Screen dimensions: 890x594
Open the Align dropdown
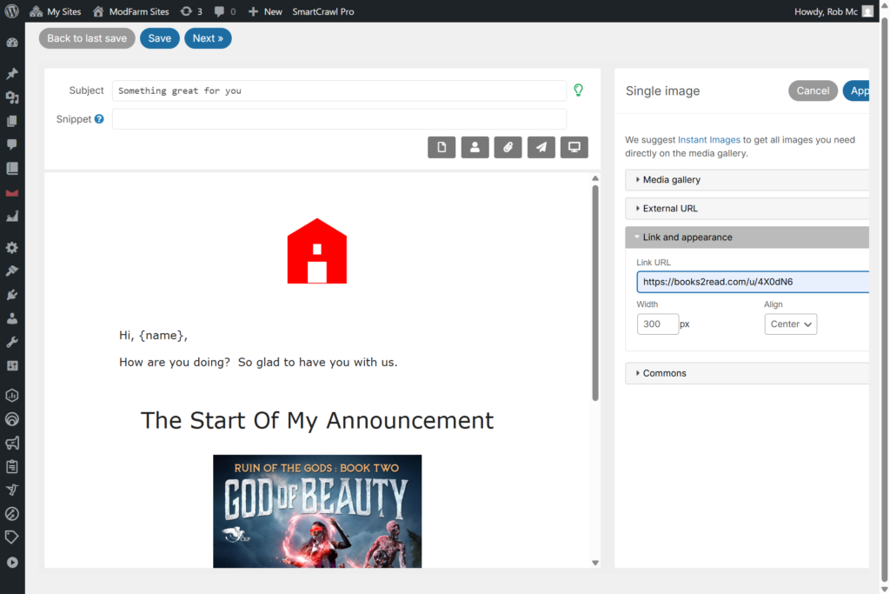[790, 324]
